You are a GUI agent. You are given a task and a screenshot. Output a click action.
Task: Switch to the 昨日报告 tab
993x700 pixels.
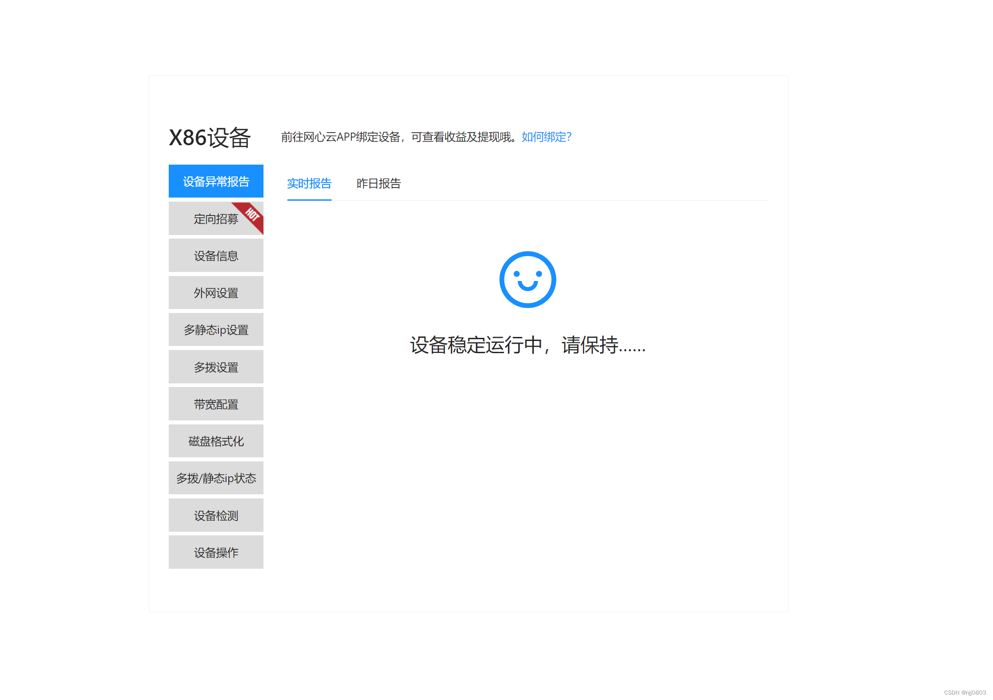point(379,184)
